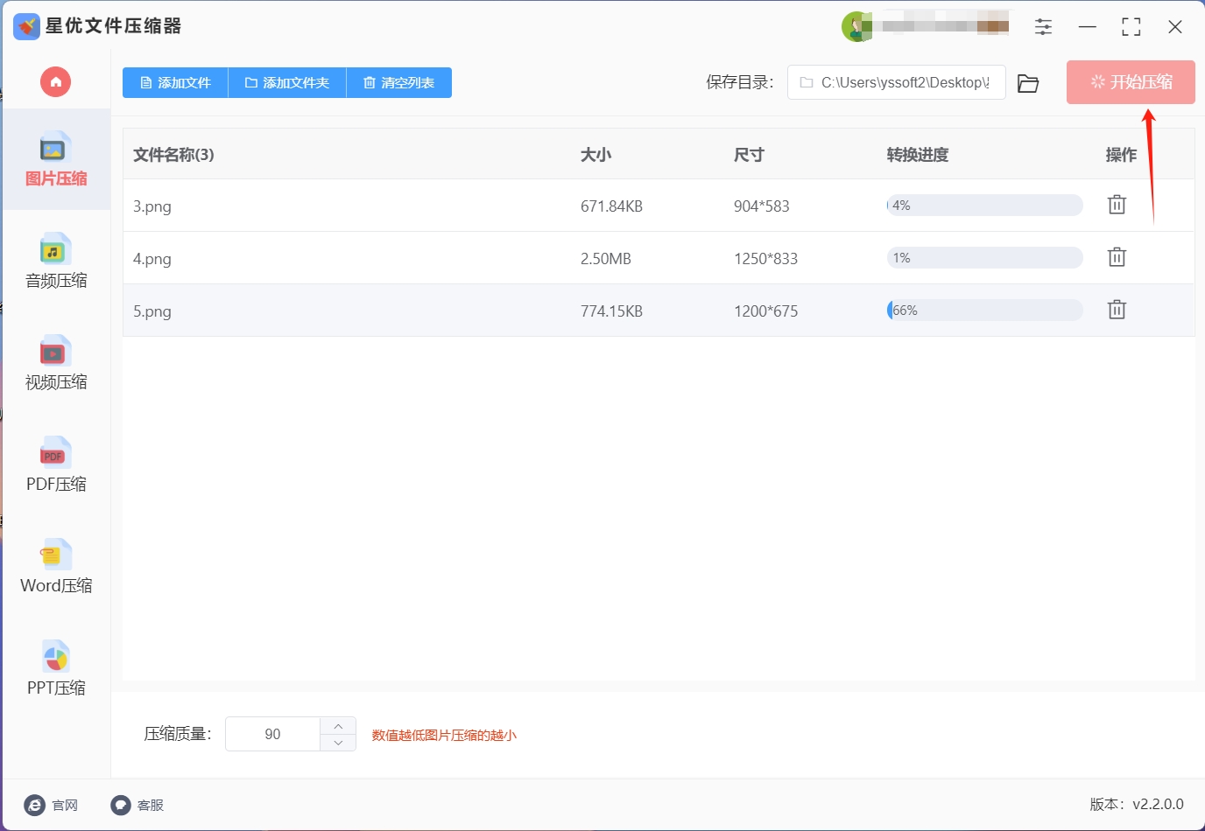The height and width of the screenshot is (831, 1205).
Task: Click the save directory path field
Action: [x=896, y=82]
